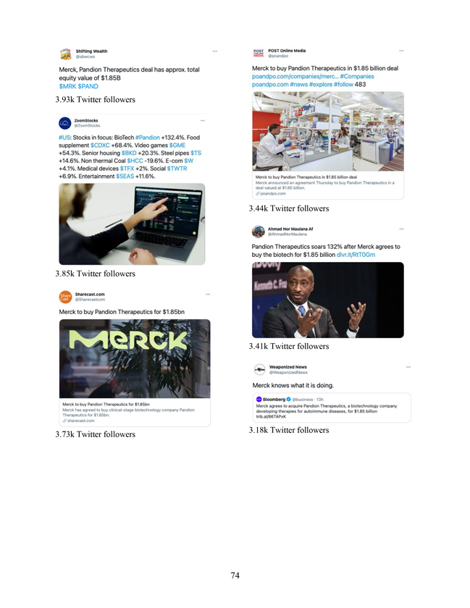Open the dlvr.it/RtT0Gm link

[356, 255]
